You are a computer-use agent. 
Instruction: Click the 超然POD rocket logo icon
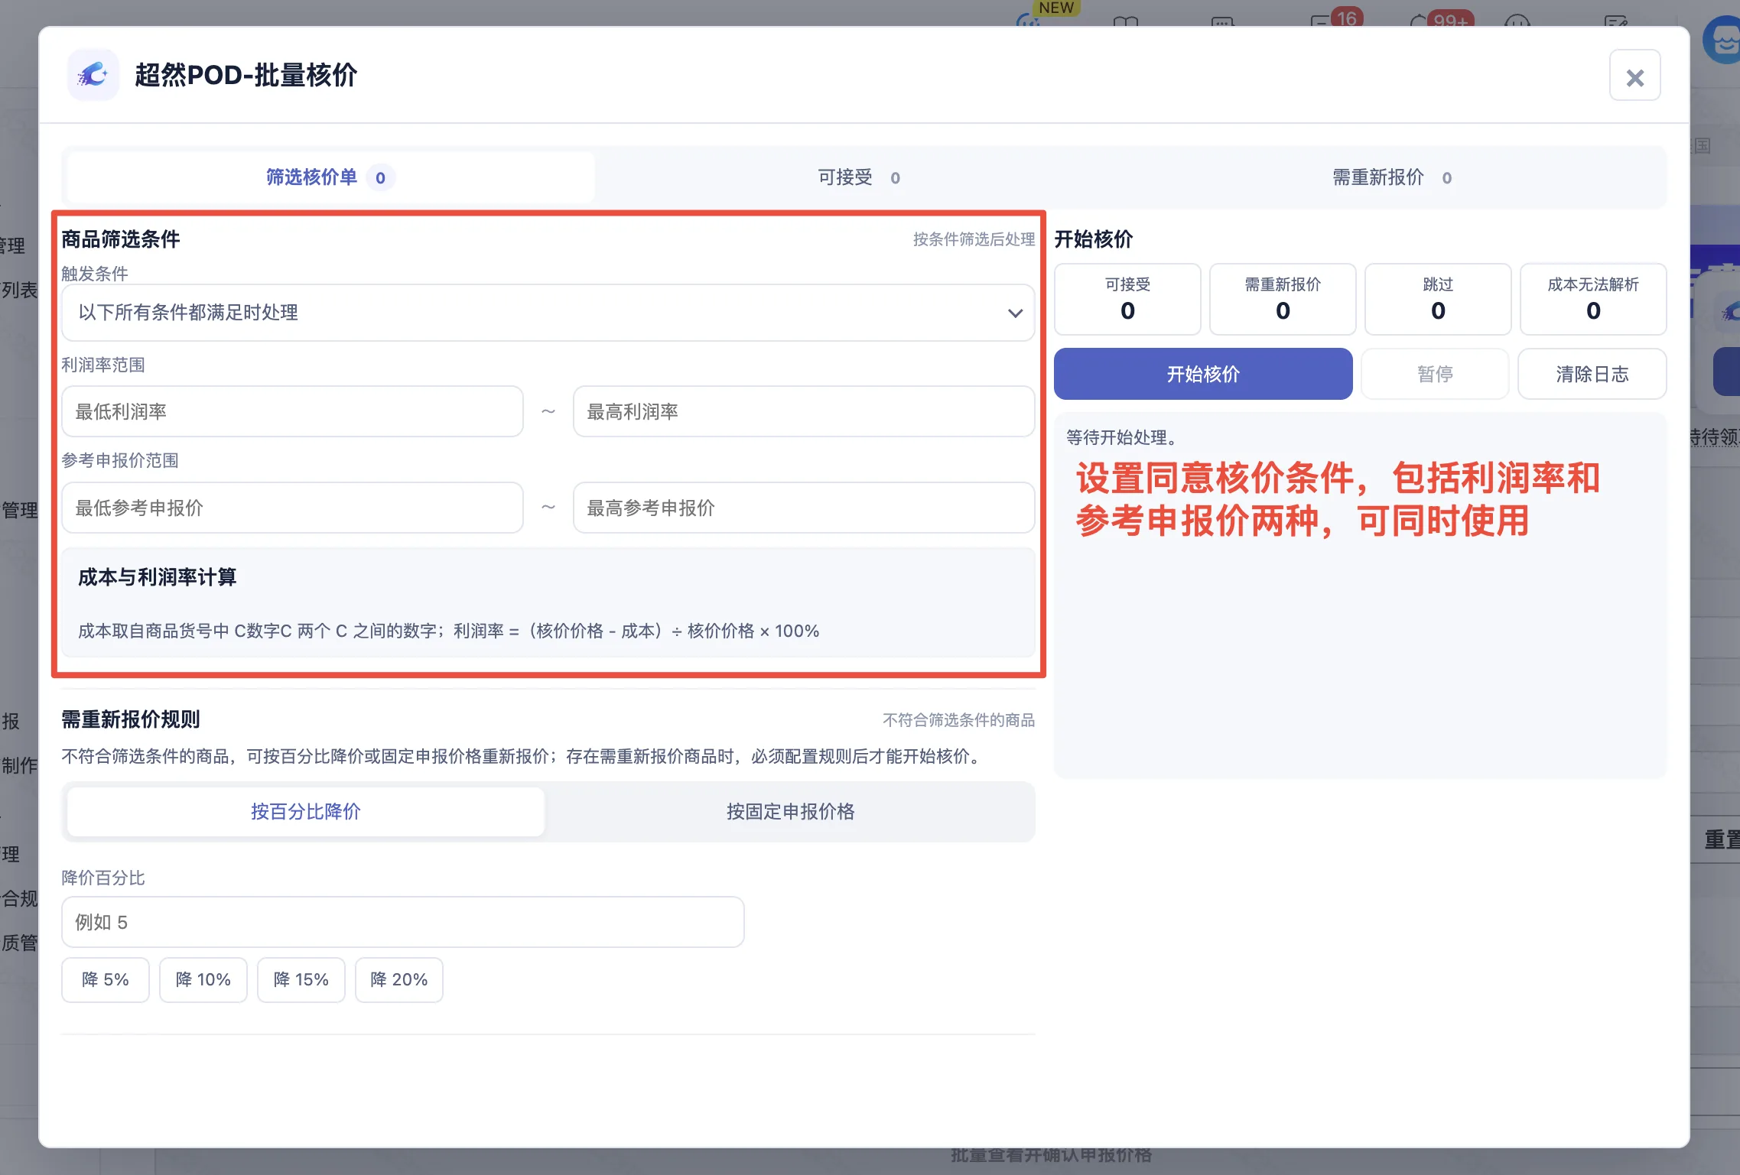click(x=93, y=75)
